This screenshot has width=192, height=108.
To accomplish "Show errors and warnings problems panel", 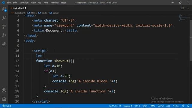I will pos(7,106).
